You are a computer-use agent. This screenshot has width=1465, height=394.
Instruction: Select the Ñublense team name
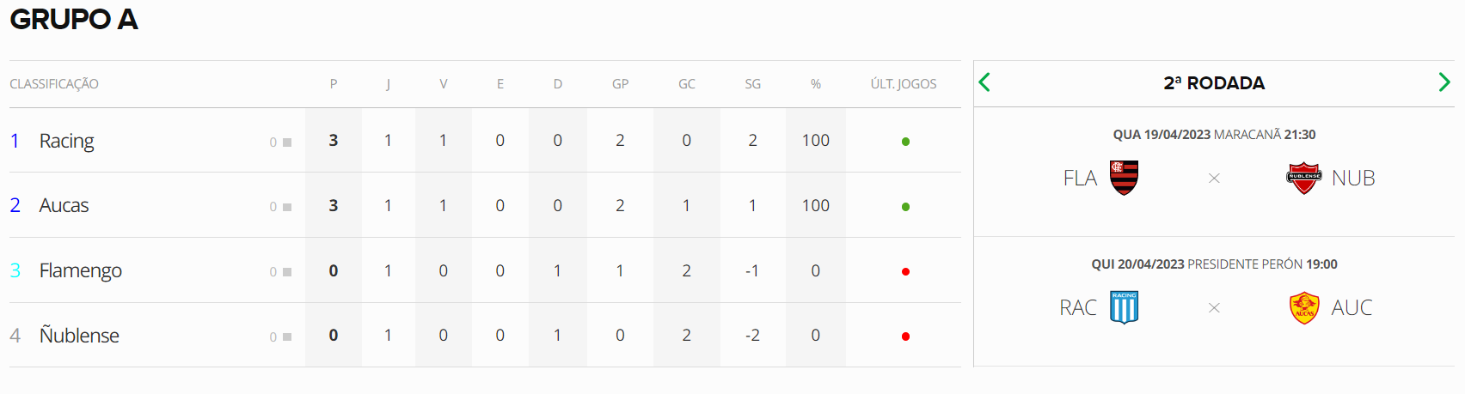[79, 335]
